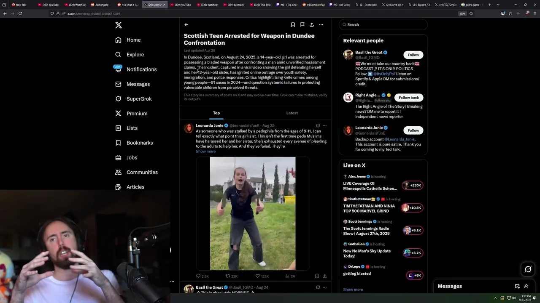
Task: Switch to the gacha game browser tab
Action: tap(472, 5)
